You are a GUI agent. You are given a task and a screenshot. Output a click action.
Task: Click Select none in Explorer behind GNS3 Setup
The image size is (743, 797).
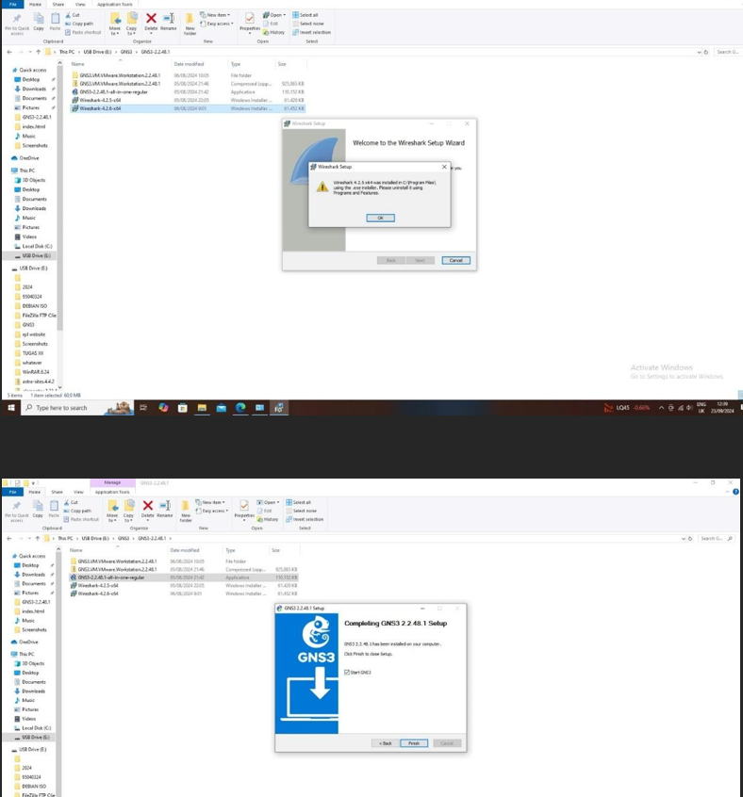pyautogui.click(x=301, y=511)
